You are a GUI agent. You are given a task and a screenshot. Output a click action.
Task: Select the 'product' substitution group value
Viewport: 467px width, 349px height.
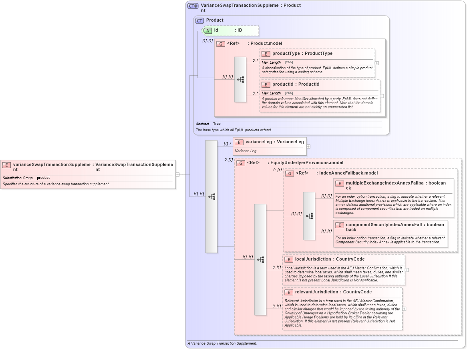[x=44, y=178]
